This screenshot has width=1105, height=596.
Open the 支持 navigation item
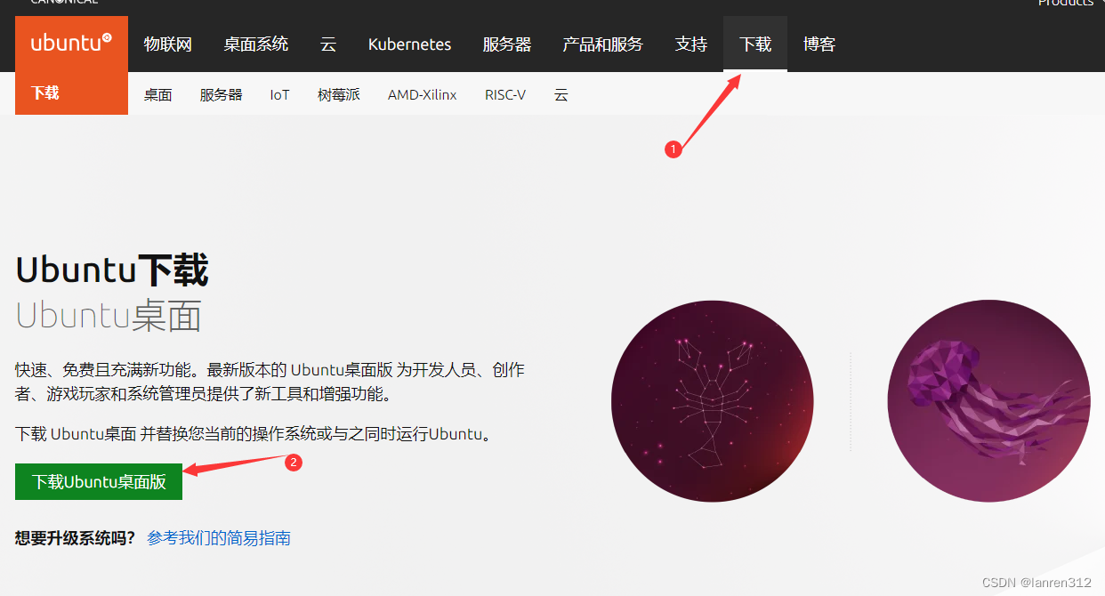[691, 44]
